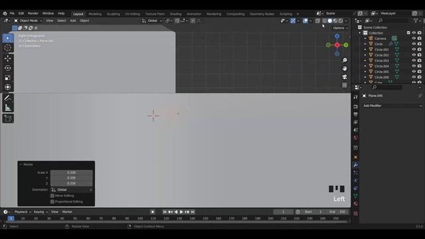Click the outliner filter funnel icon
The height and width of the screenshot is (239, 425).
[x=416, y=21]
